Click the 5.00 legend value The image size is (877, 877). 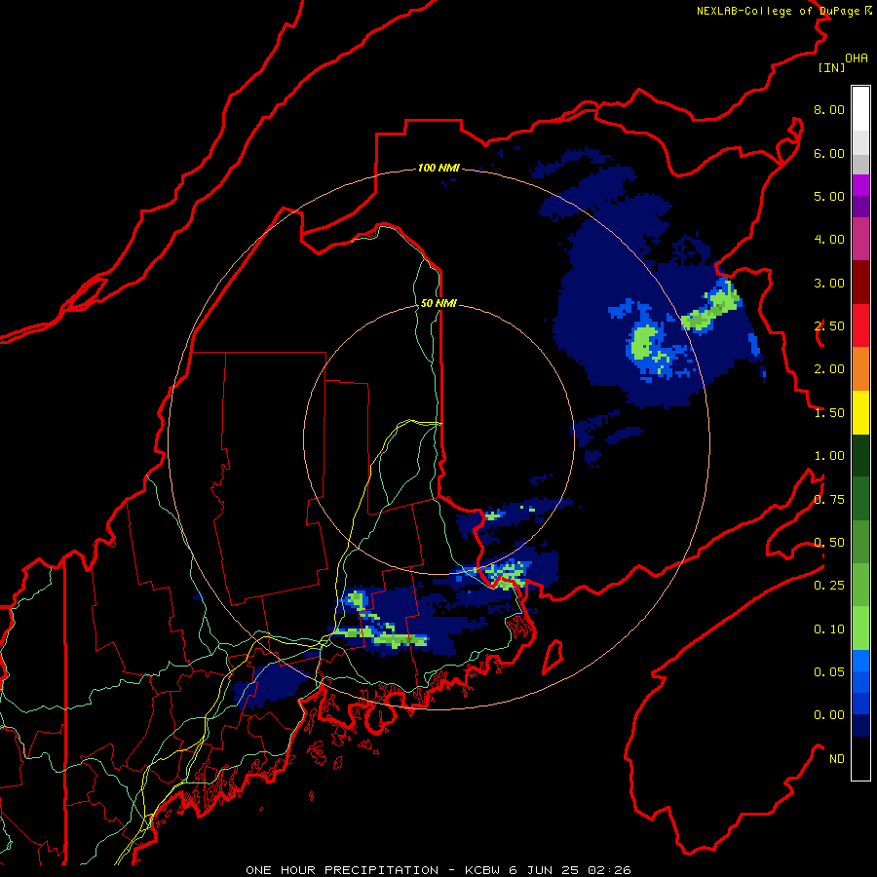(829, 196)
